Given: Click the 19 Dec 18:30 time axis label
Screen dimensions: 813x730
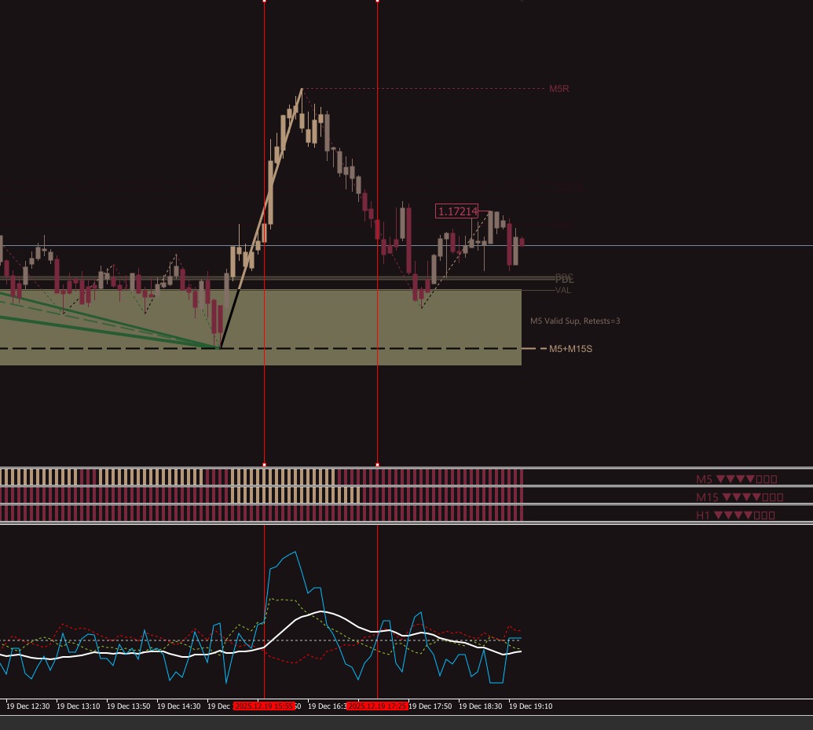Looking at the screenshot, I should 481,706.
